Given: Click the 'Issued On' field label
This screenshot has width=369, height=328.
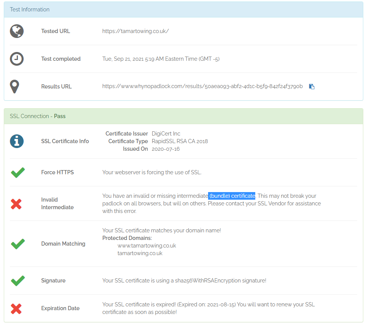Looking at the screenshot, I should [x=135, y=149].
